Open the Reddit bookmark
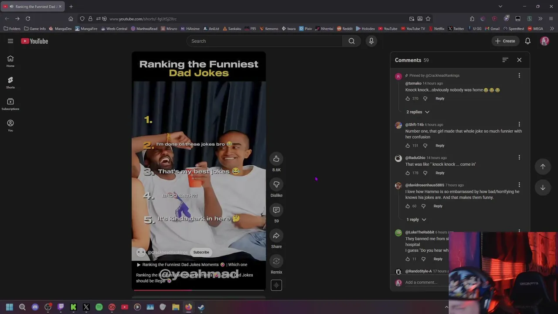This screenshot has width=558, height=314. (344, 29)
